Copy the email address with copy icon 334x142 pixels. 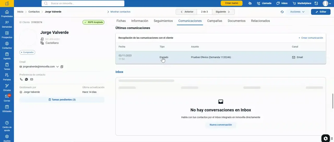pyautogui.click(x=62, y=67)
